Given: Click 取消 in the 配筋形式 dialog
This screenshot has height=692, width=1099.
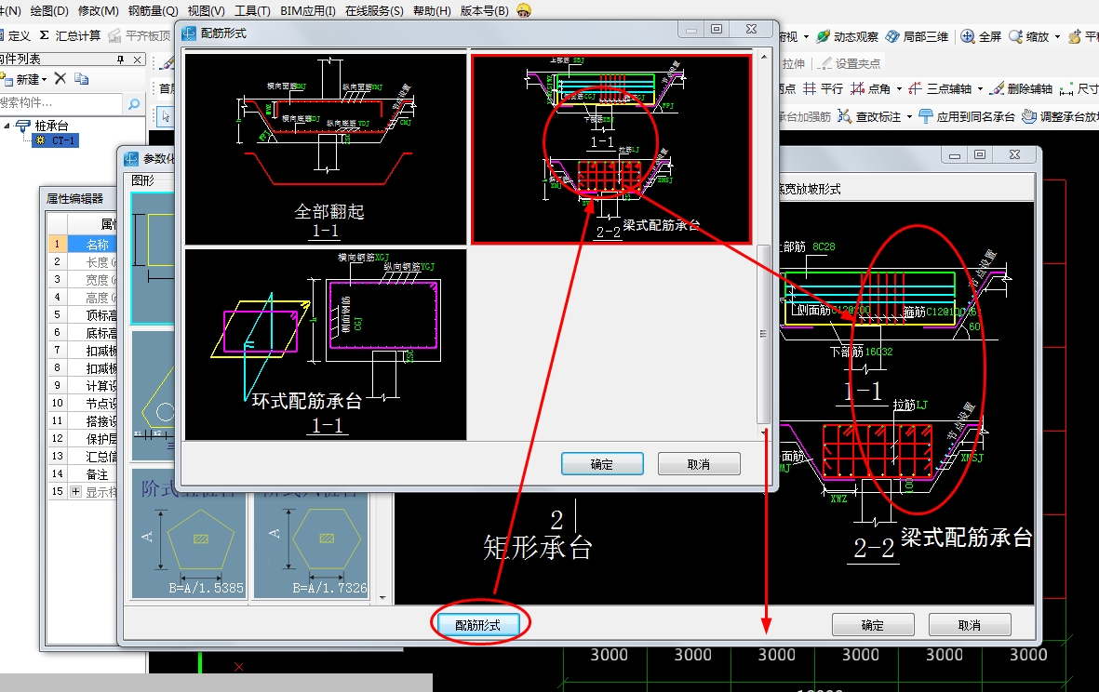Looking at the screenshot, I should (699, 464).
